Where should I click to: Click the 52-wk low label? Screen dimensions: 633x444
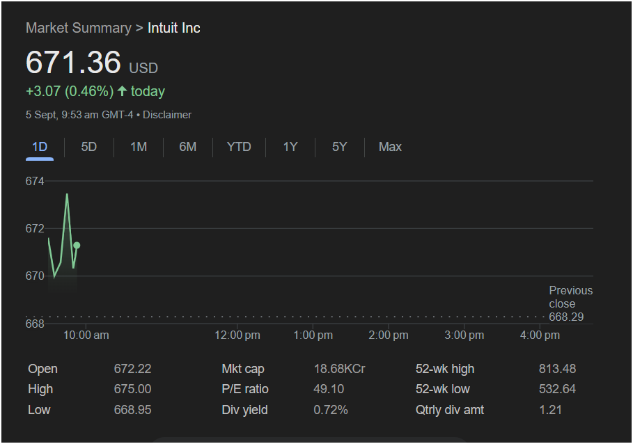click(443, 389)
